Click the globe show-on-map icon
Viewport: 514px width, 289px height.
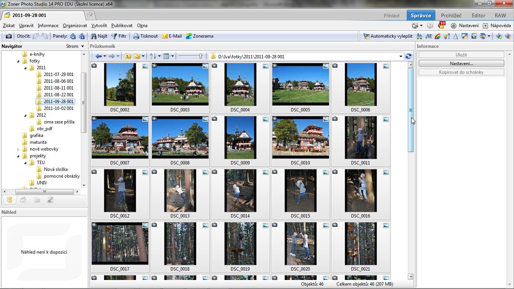(x=508, y=36)
